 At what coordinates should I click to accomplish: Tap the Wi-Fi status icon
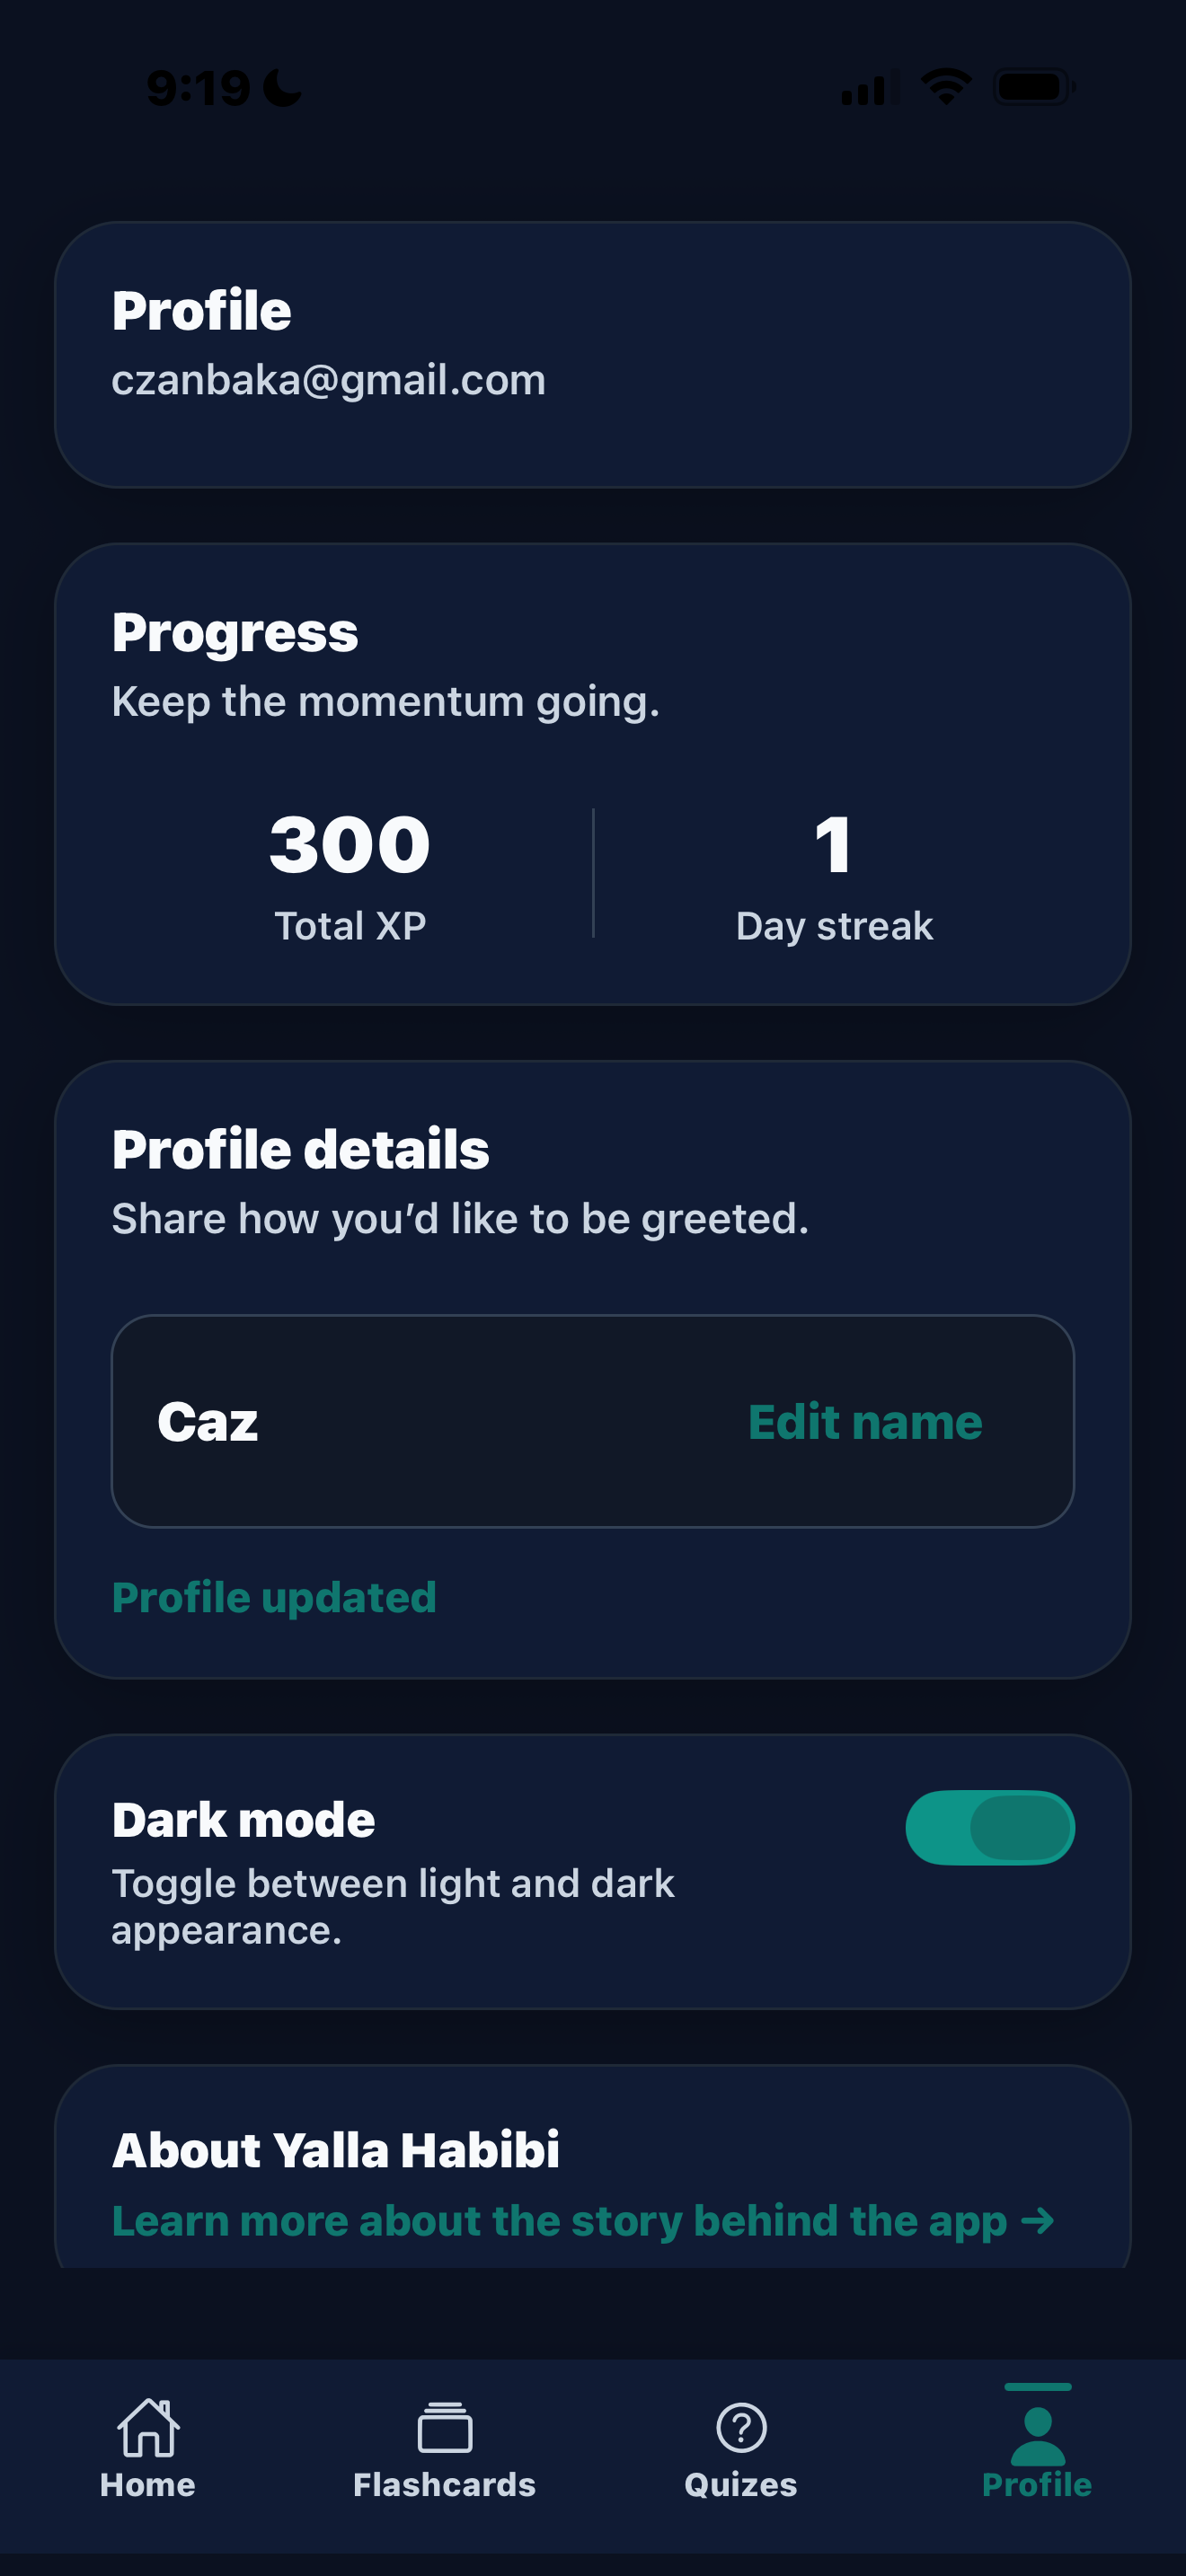click(x=946, y=87)
